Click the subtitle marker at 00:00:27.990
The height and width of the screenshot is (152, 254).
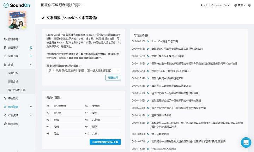(x=147, y=78)
